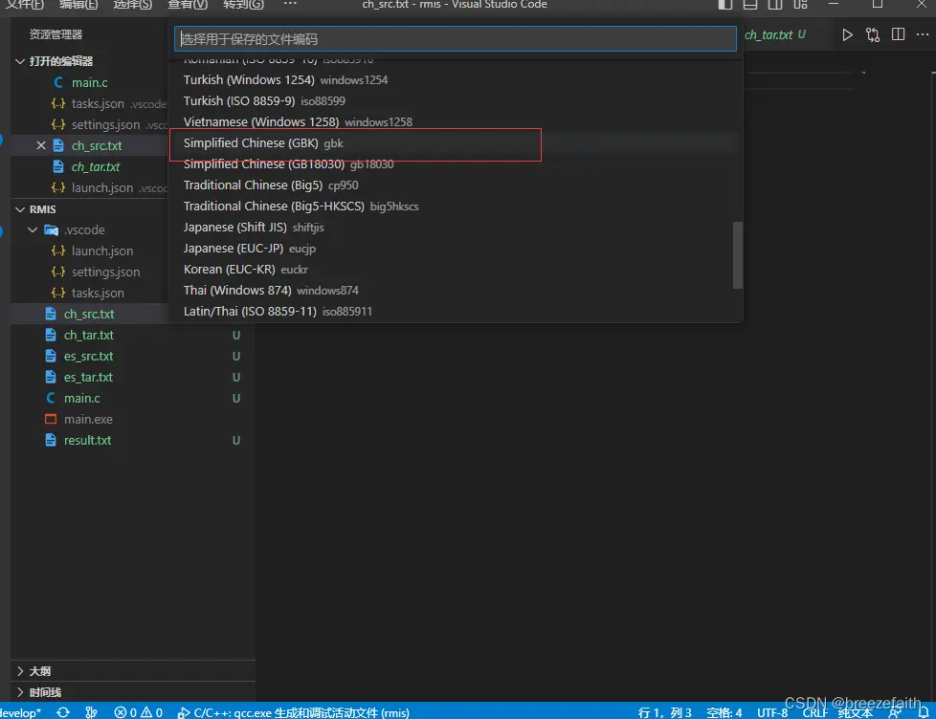
Task: Open the notifications bell in status bar
Action: click(924, 712)
